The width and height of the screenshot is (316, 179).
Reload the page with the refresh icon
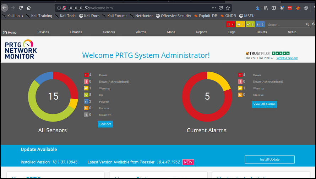click(x=21, y=8)
